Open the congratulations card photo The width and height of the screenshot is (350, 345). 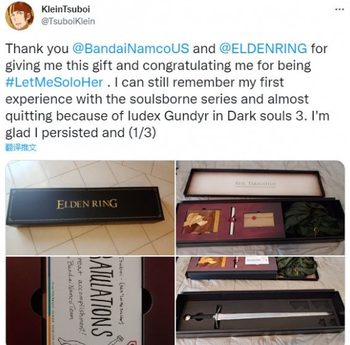click(x=90, y=301)
